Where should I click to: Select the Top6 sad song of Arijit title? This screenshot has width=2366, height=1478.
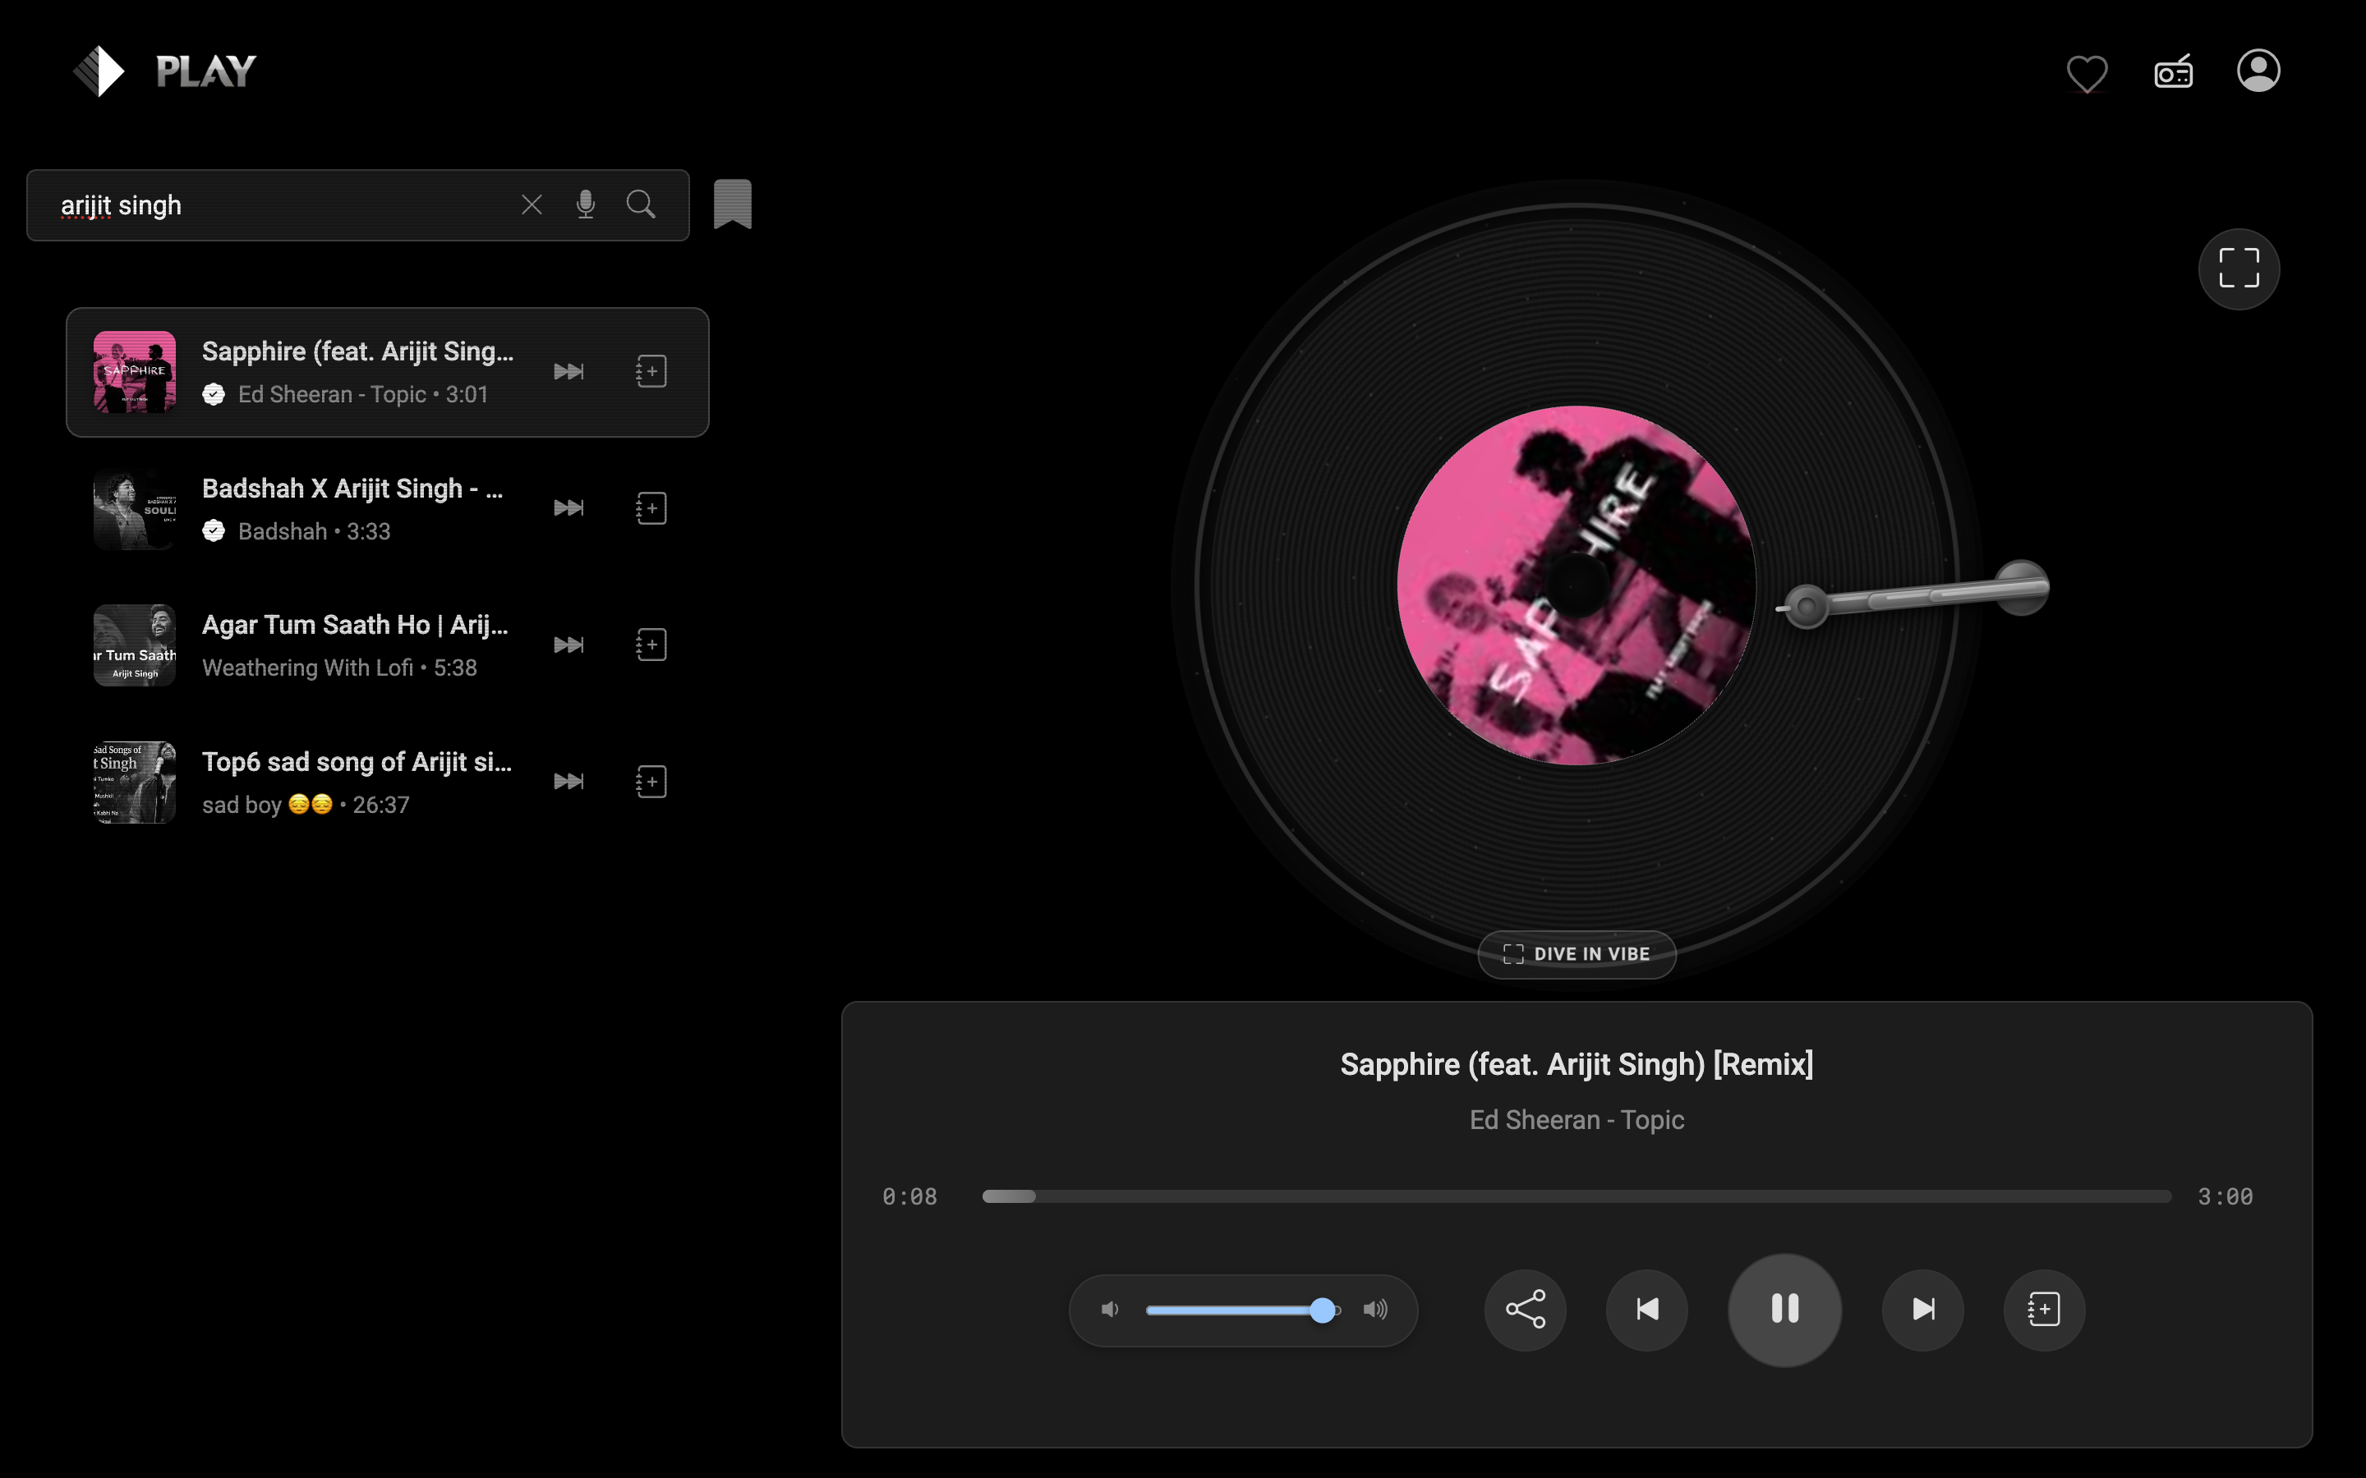[x=357, y=763]
